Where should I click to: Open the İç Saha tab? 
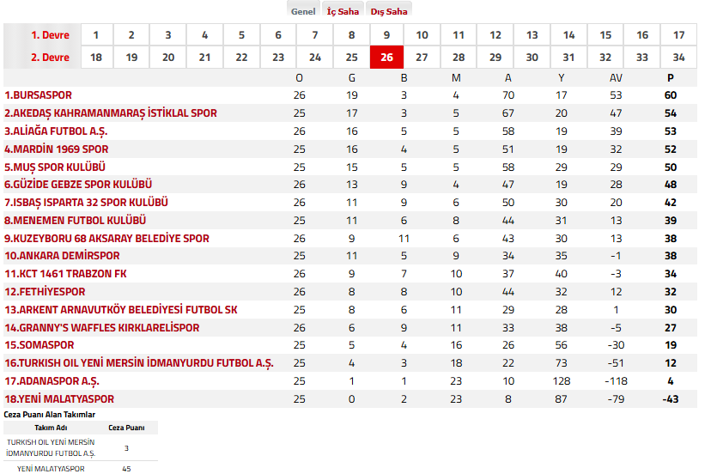pyautogui.click(x=343, y=11)
